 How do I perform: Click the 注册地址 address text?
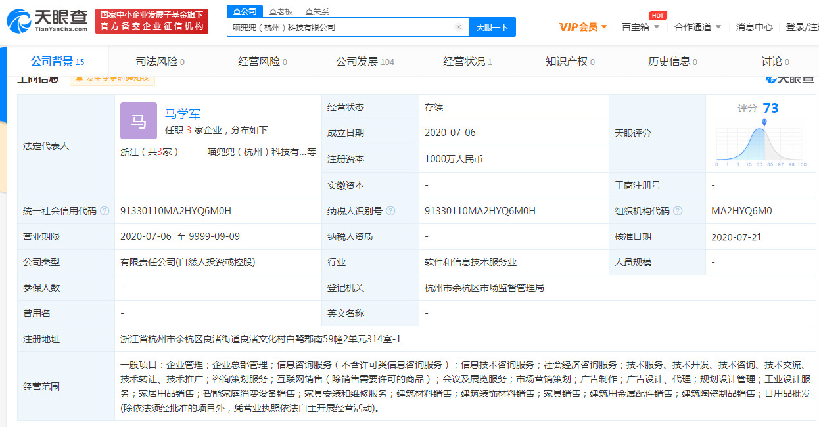click(x=260, y=339)
